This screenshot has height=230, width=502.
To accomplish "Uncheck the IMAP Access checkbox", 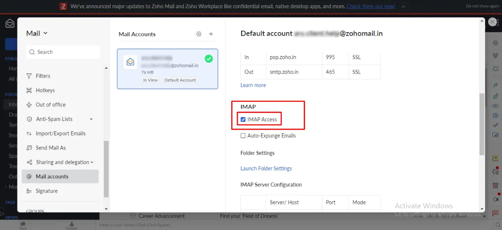I will pyautogui.click(x=243, y=120).
